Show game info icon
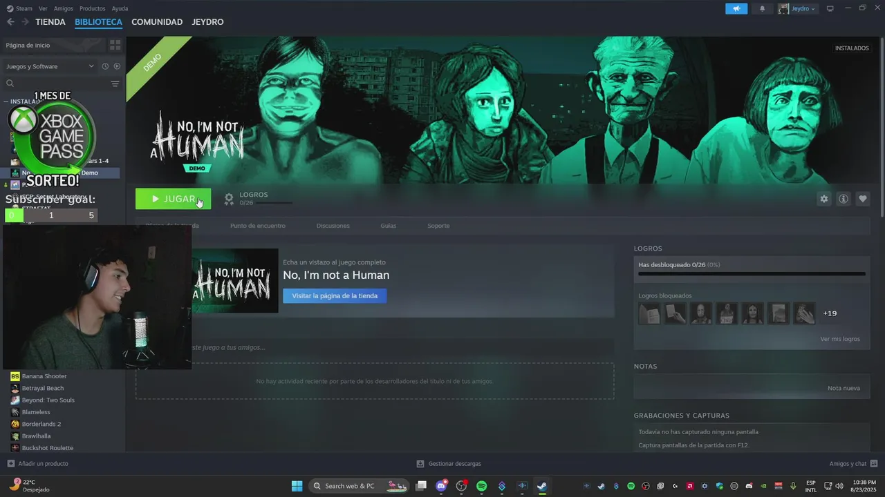Image resolution: width=885 pixels, height=497 pixels. point(844,199)
